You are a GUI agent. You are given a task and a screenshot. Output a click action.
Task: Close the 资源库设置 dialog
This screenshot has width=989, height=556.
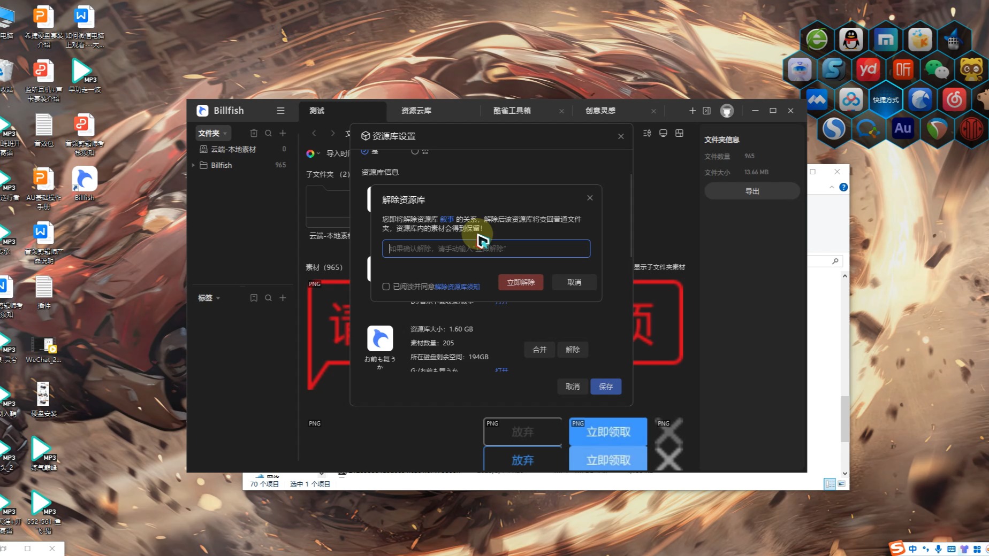pos(621,136)
